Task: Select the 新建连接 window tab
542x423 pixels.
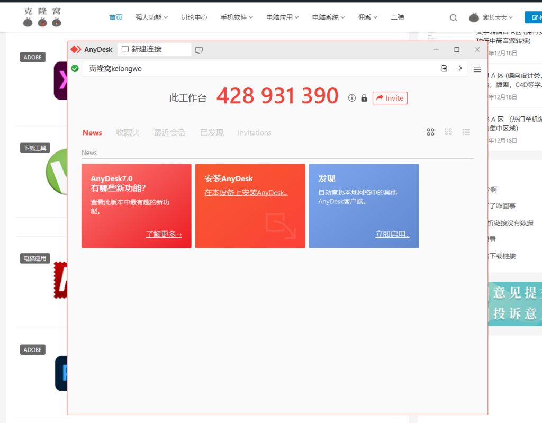Action: click(154, 49)
